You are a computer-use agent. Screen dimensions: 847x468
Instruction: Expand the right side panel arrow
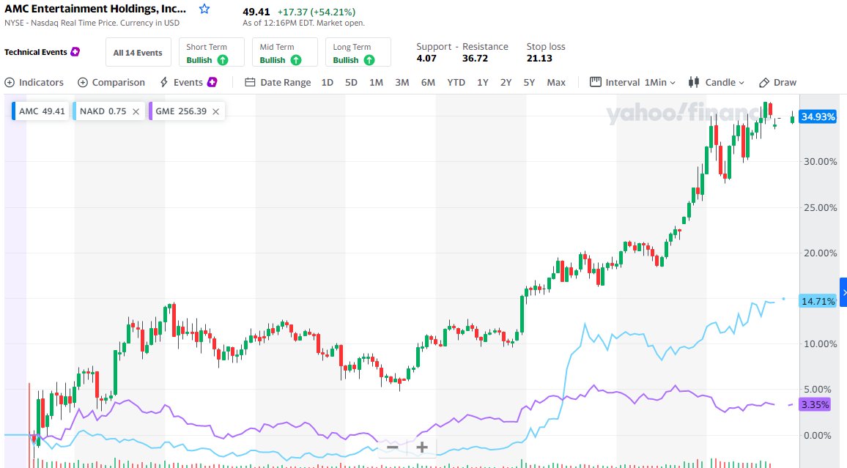click(843, 292)
